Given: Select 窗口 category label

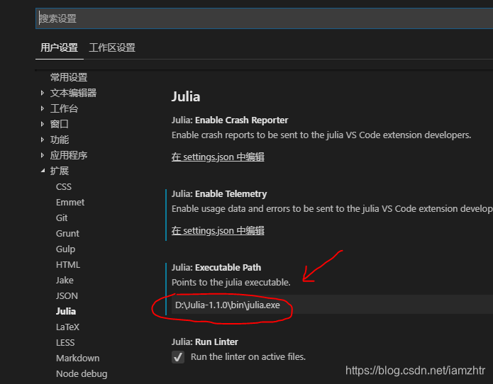Looking at the screenshot, I should (x=60, y=124).
